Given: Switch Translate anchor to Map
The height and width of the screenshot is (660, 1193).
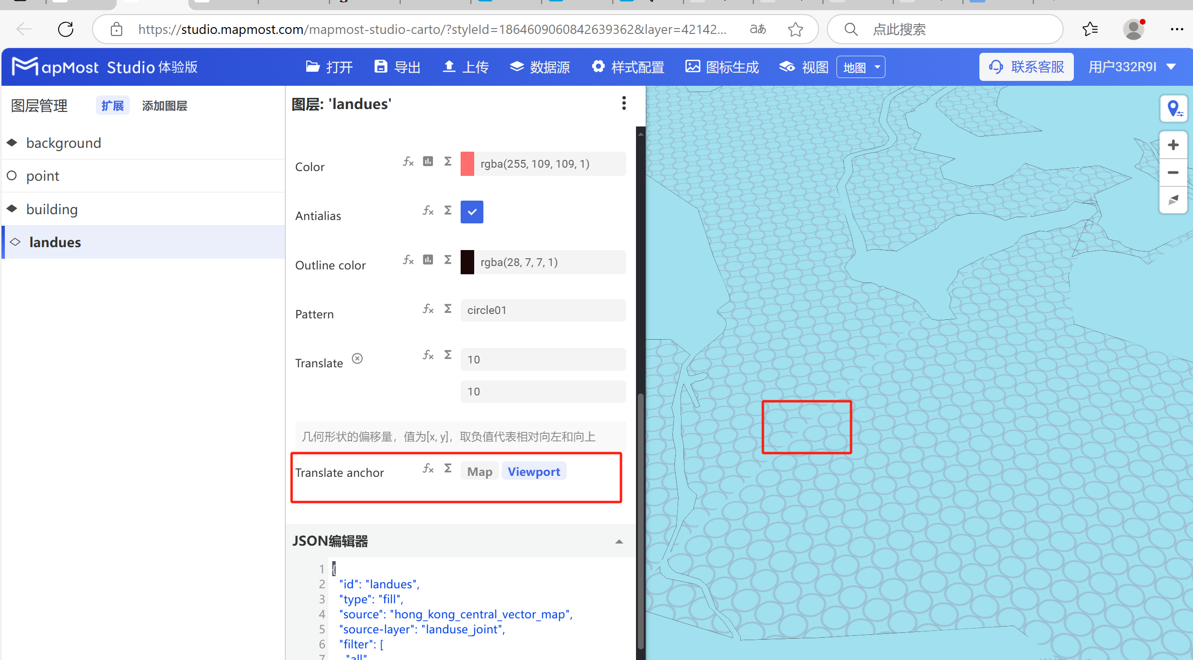Looking at the screenshot, I should (x=479, y=471).
